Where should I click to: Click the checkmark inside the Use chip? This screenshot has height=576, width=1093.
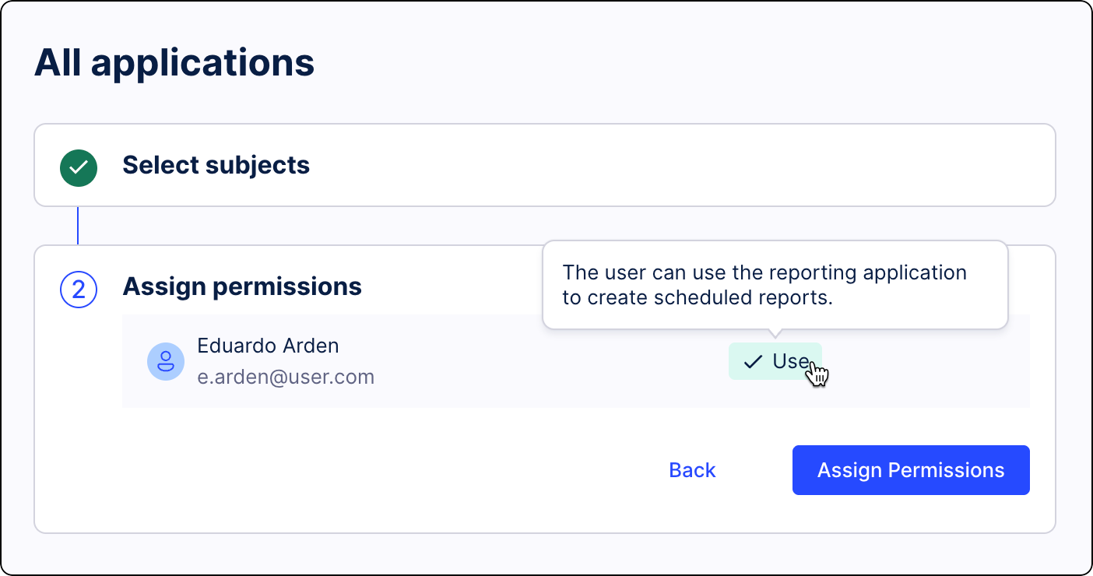pos(752,360)
